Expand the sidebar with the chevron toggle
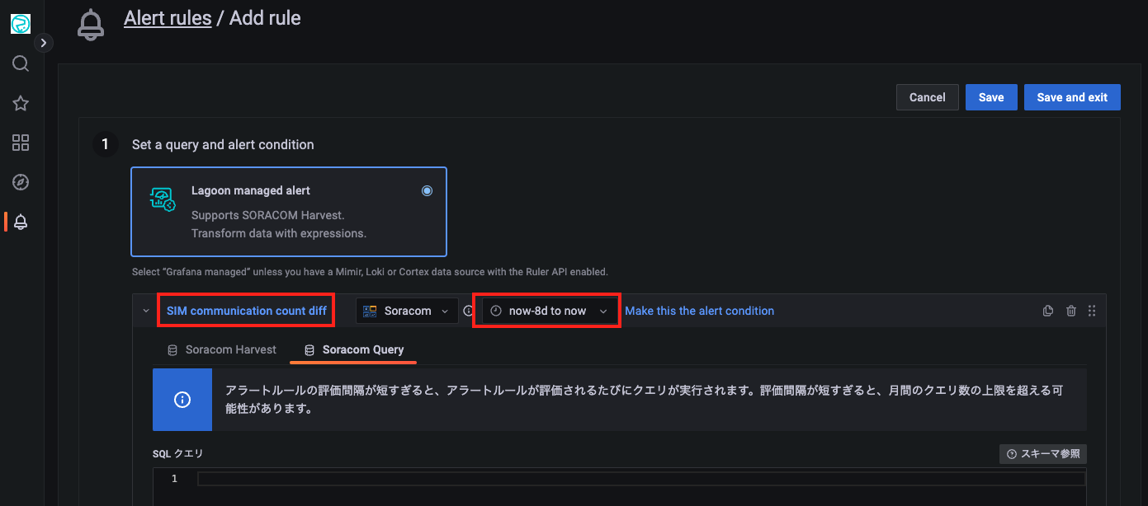1148x506 pixels. point(44,43)
